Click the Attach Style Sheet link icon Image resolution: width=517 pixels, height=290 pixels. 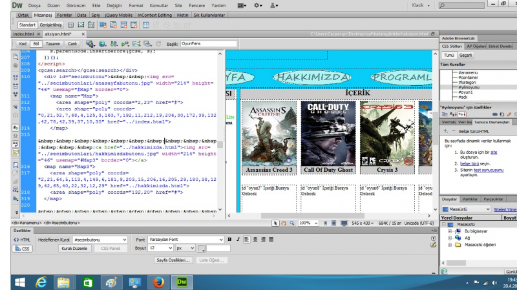point(495,114)
